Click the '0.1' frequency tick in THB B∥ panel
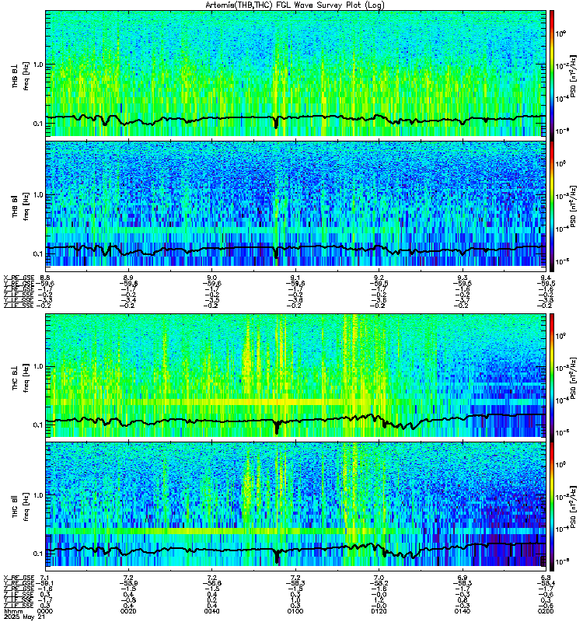 click(x=38, y=253)
